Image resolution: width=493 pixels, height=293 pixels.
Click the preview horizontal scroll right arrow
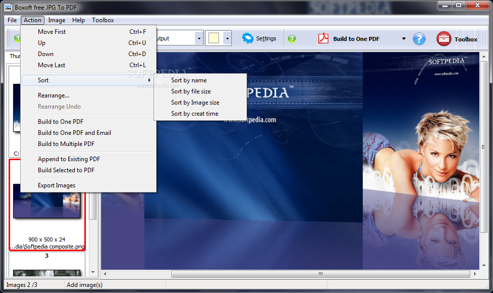[x=475, y=274]
